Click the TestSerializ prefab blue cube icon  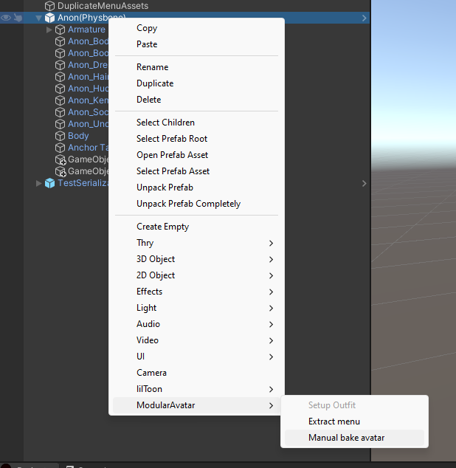(49, 183)
